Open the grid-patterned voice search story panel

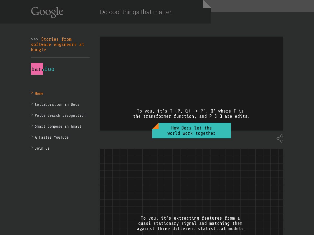[x=192, y=192]
